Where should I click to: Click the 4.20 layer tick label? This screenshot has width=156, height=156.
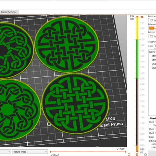tap(142, 39)
